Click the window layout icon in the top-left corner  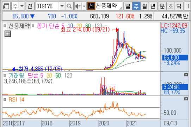pos(6,6)
